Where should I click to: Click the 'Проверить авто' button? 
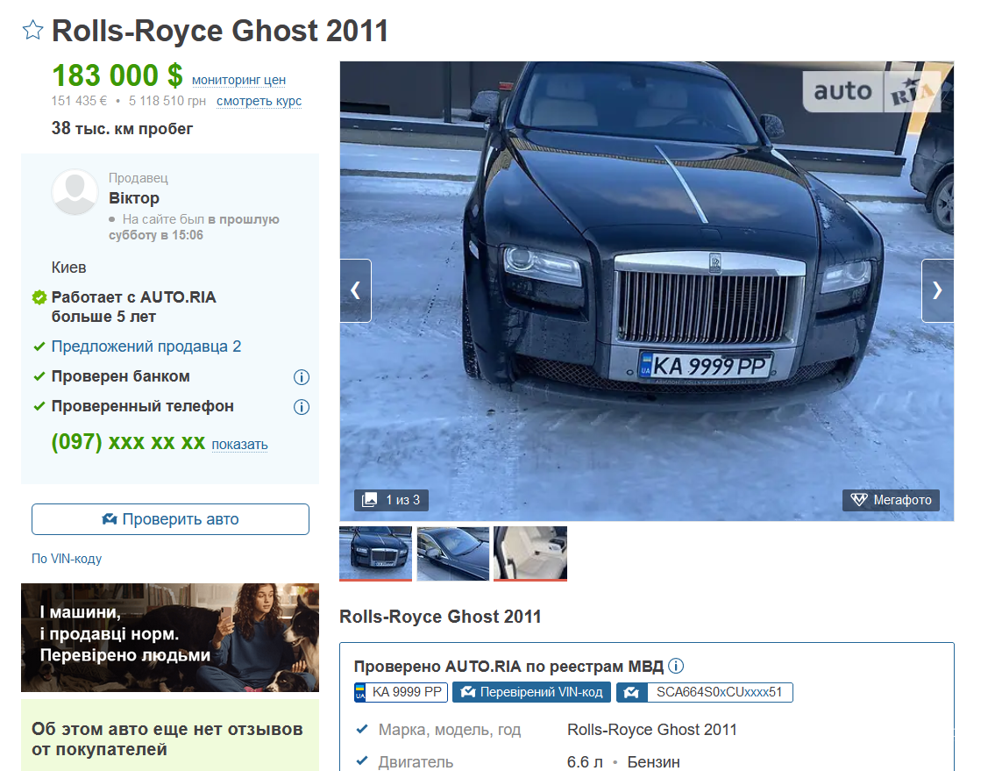tap(170, 519)
